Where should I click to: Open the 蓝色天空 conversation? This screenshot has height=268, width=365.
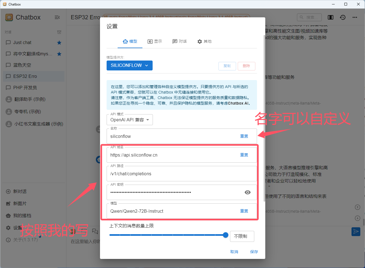tap(34, 65)
